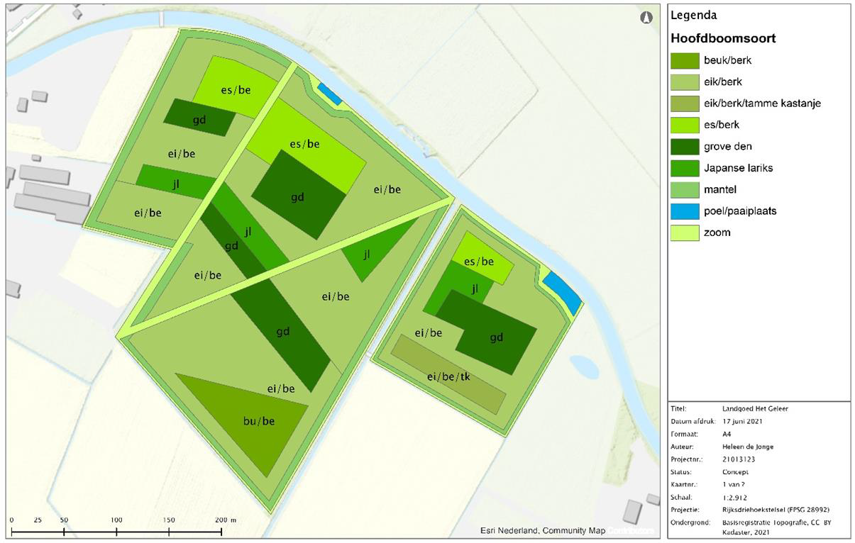Click the title value 'Landgoed Het Geleer'
855x543 pixels.
tap(754, 408)
